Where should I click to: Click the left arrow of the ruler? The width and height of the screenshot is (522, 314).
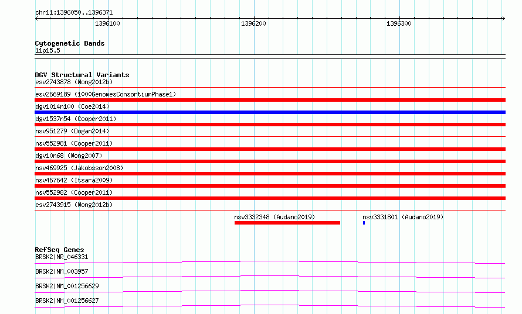36,19
